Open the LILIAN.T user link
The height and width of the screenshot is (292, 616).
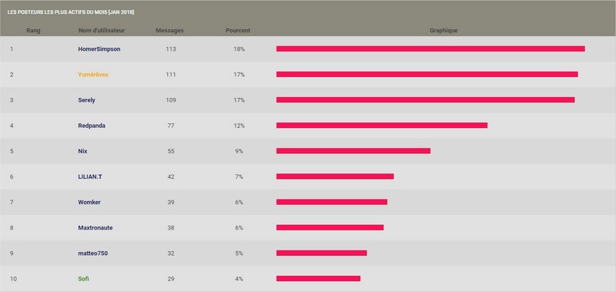90,177
